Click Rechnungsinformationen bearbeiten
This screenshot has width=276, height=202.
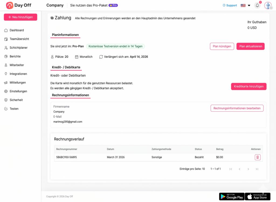(237, 108)
